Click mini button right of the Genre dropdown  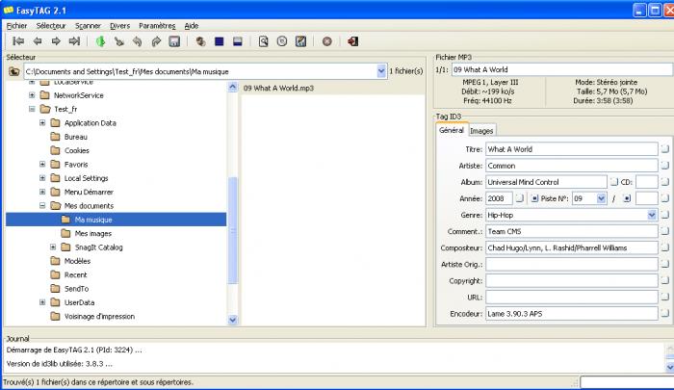(x=665, y=215)
